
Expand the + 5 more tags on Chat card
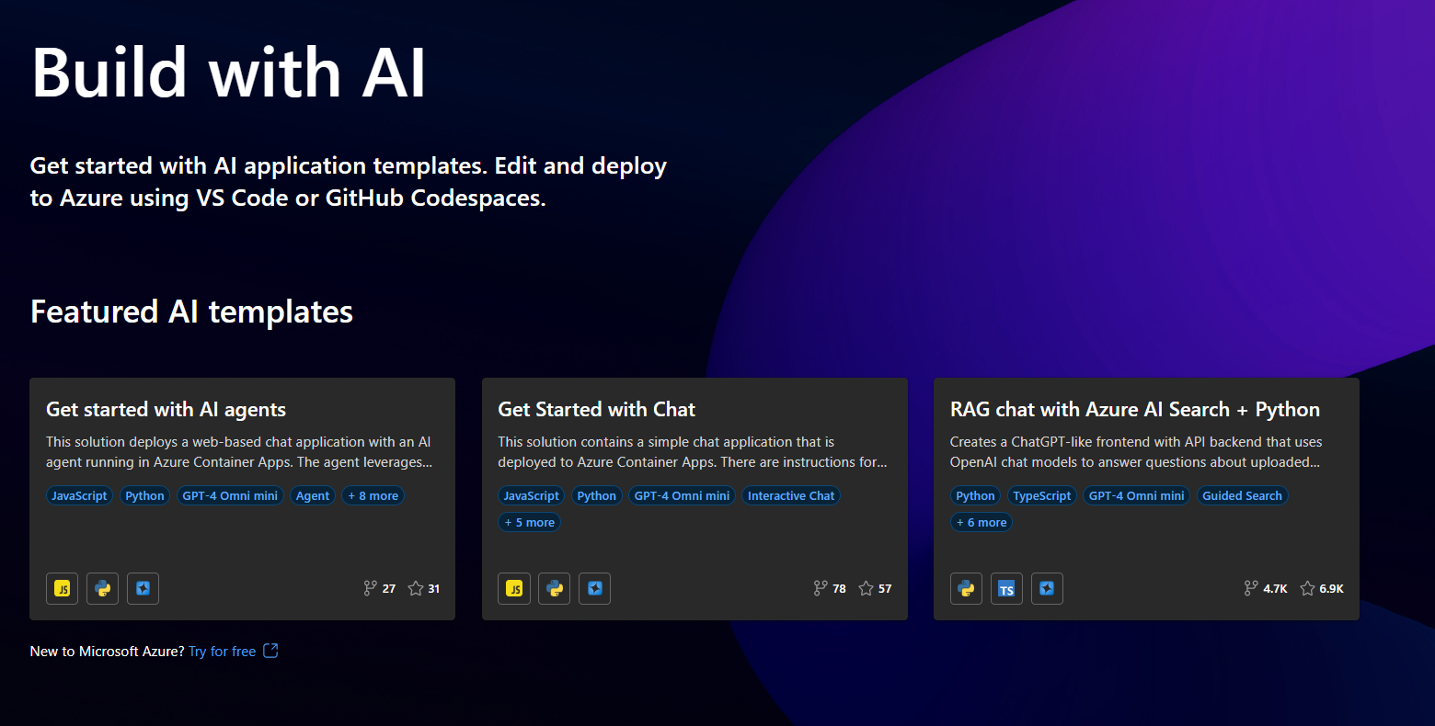point(530,522)
